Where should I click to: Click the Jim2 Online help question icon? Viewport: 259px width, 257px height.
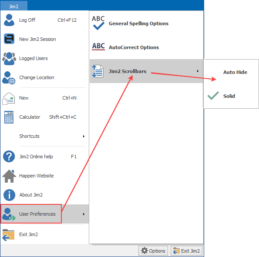click(9, 156)
